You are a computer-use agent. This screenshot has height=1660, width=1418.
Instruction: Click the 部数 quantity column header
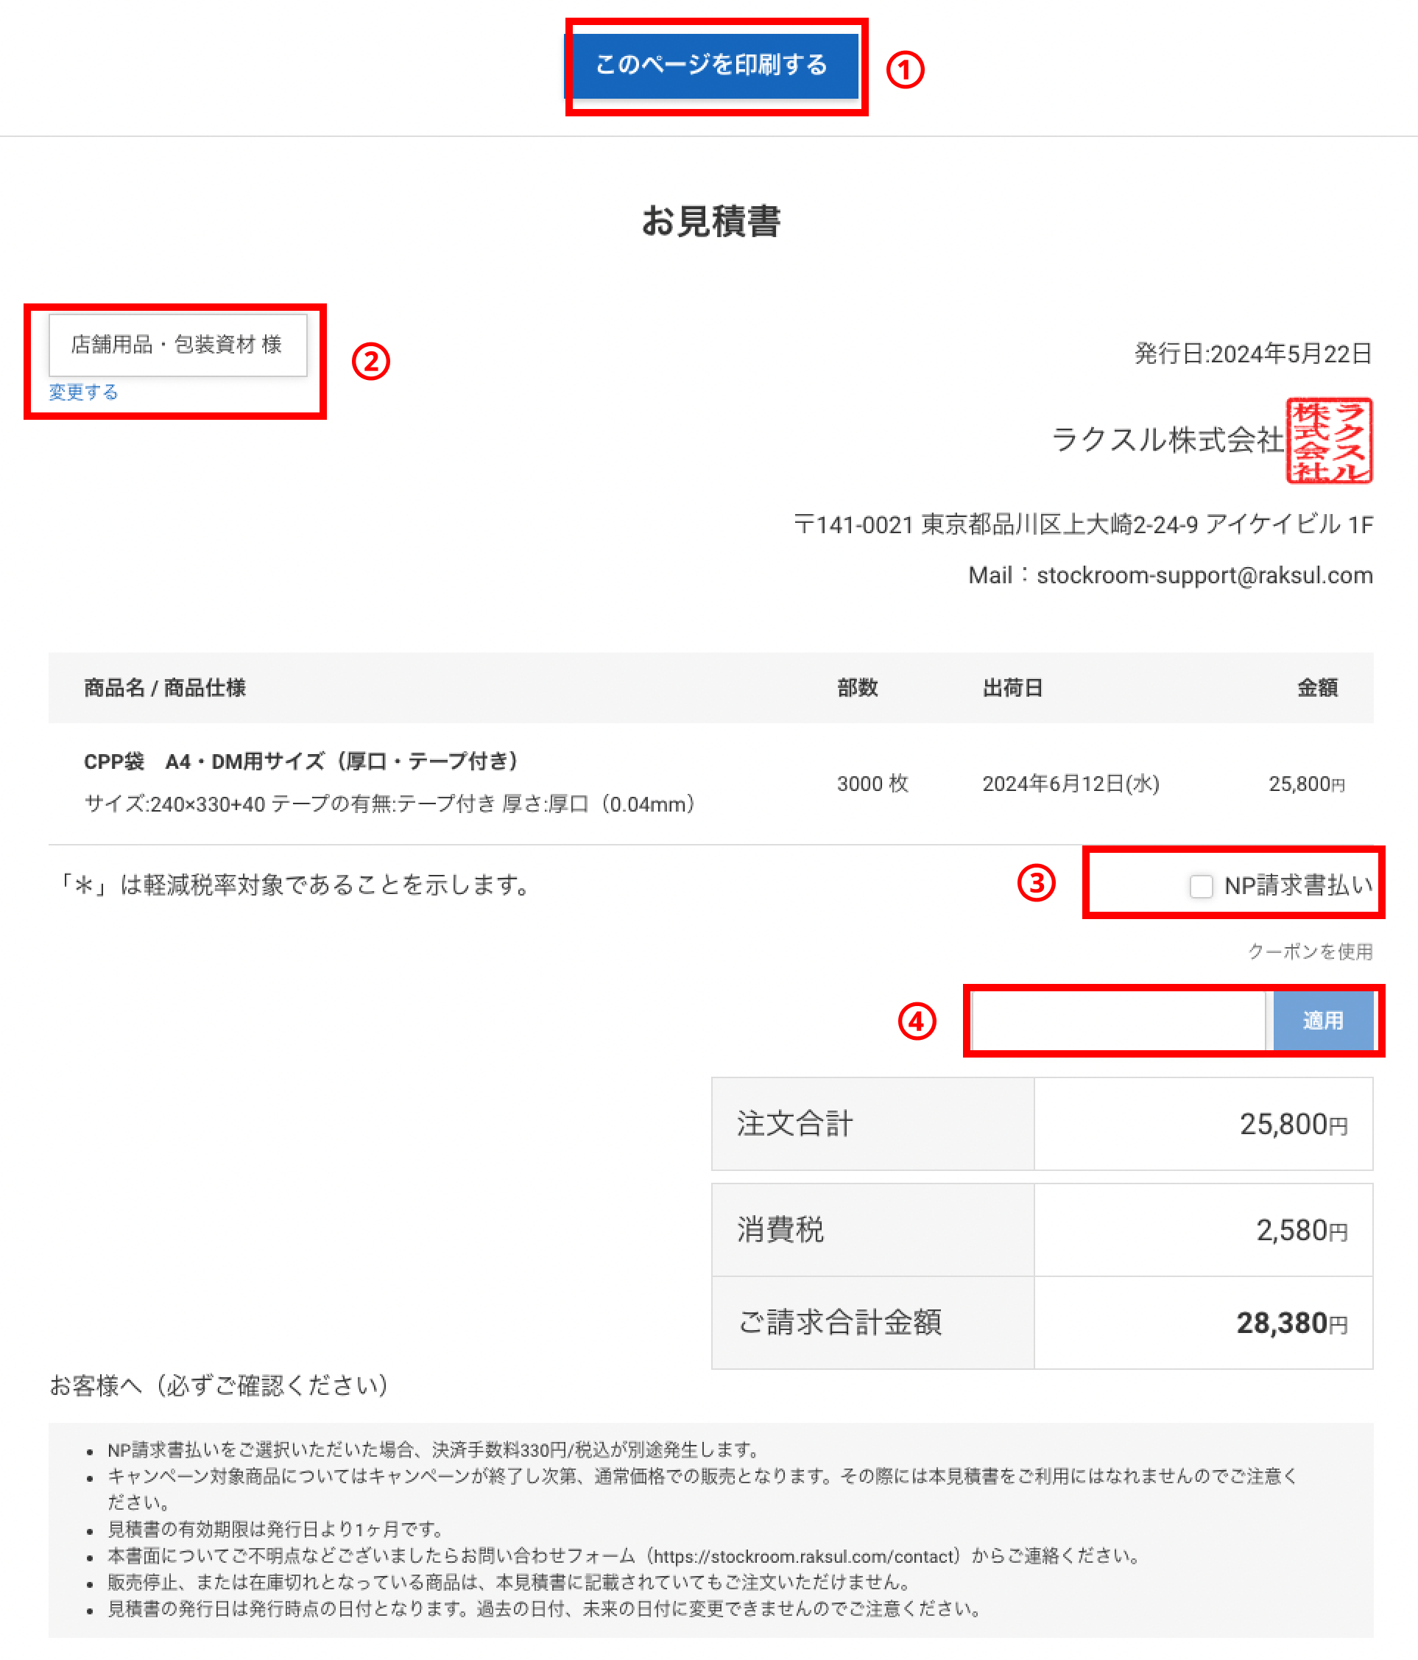(858, 687)
